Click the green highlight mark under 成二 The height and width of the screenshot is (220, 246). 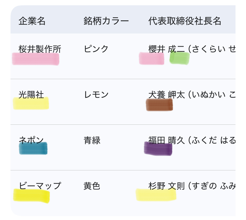pos(179,58)
